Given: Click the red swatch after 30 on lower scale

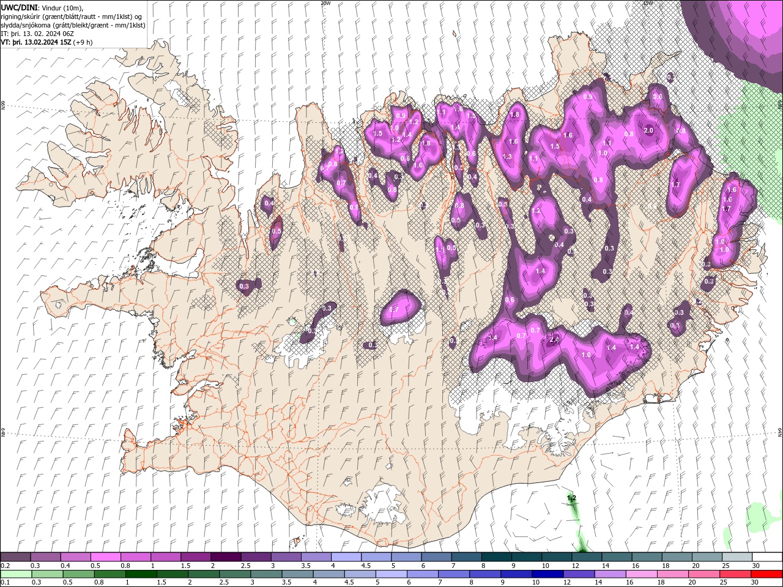Looking at the screenshot, I should click(x=767, y=574).
